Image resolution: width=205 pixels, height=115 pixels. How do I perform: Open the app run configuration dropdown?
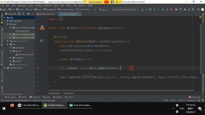104,10
